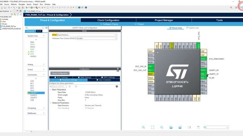The height and width of the screenshot is (136, 243).
Task: Switch to GPIO Settings tab
Action: [x=108, y=77]
